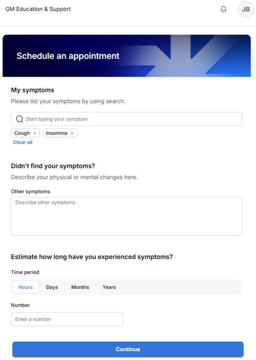This screenshot has height=360, width=256.
Task: Focus the Enter a number field
Action: pos(67,319)
